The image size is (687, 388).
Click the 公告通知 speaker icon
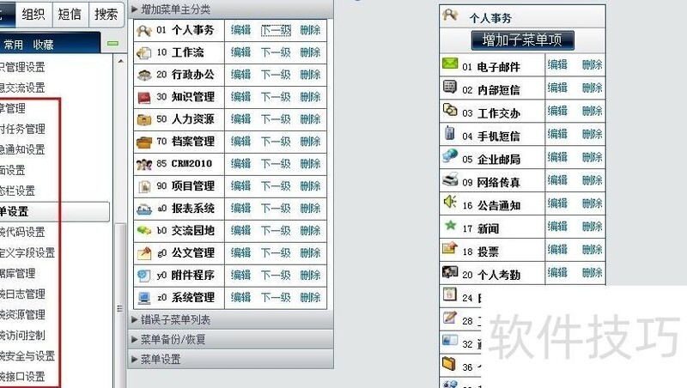(x=449, y=203)
